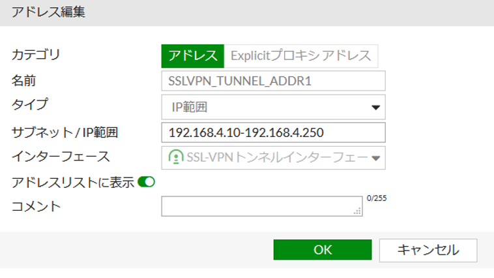The width and height of the screenshot is (494, 278).
Task: Select the アドレス category tab
Action: 192,56
